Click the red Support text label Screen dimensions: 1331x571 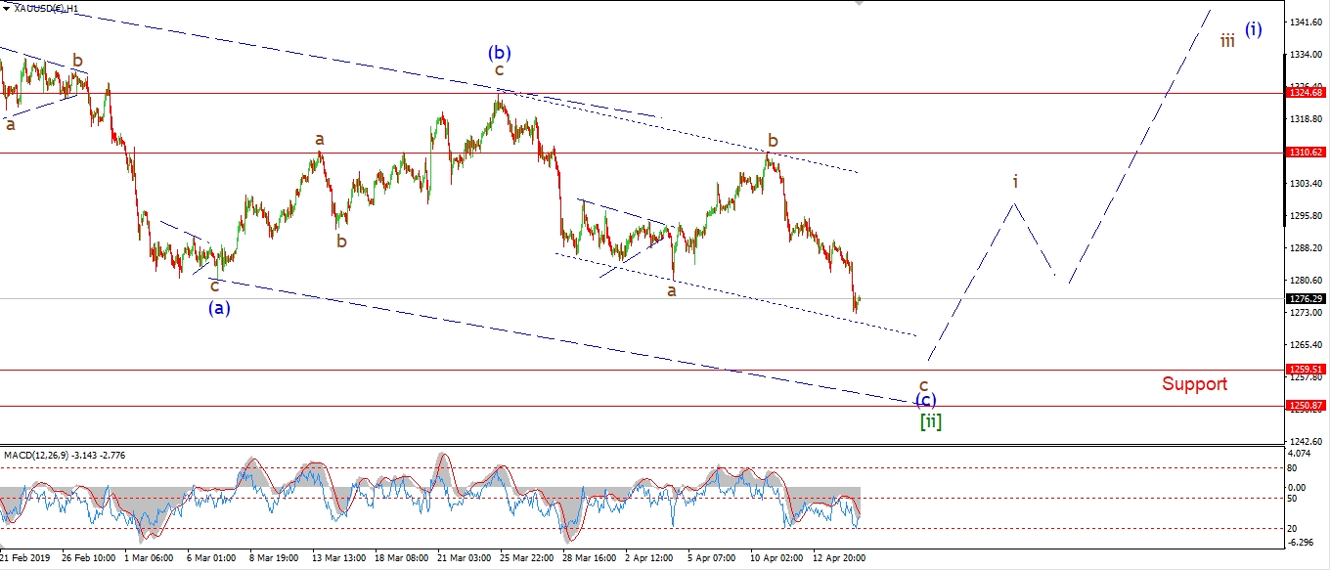1194,384
